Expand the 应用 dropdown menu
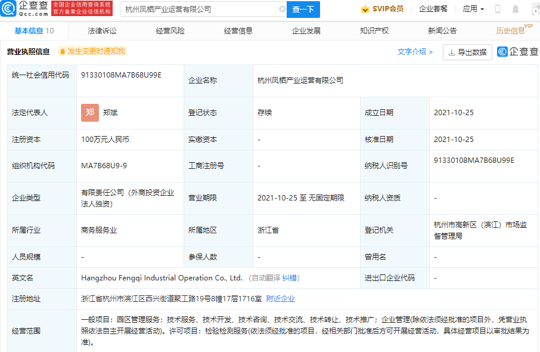 tap(473, 9)
